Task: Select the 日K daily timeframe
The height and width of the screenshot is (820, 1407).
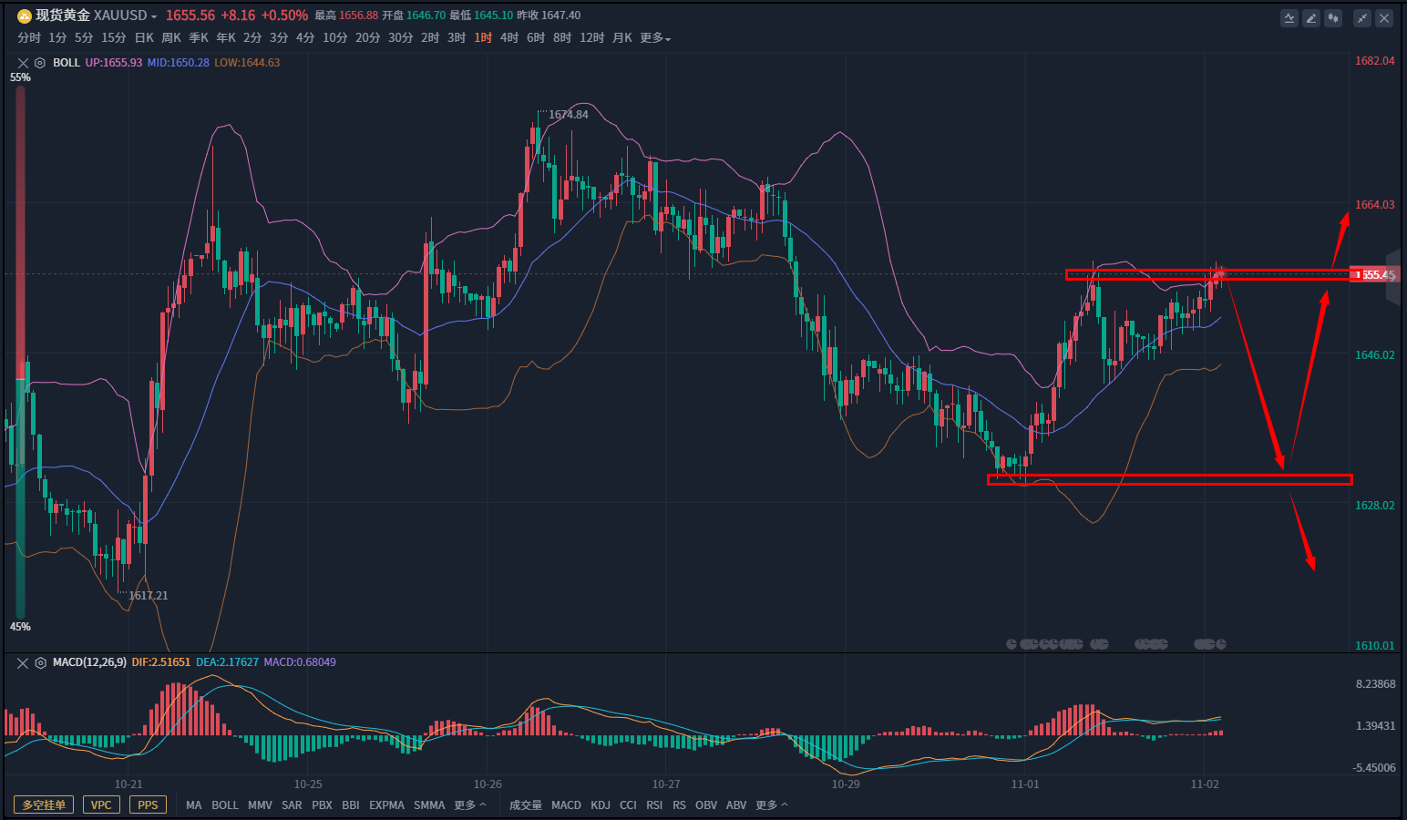Action: [144, 38]
